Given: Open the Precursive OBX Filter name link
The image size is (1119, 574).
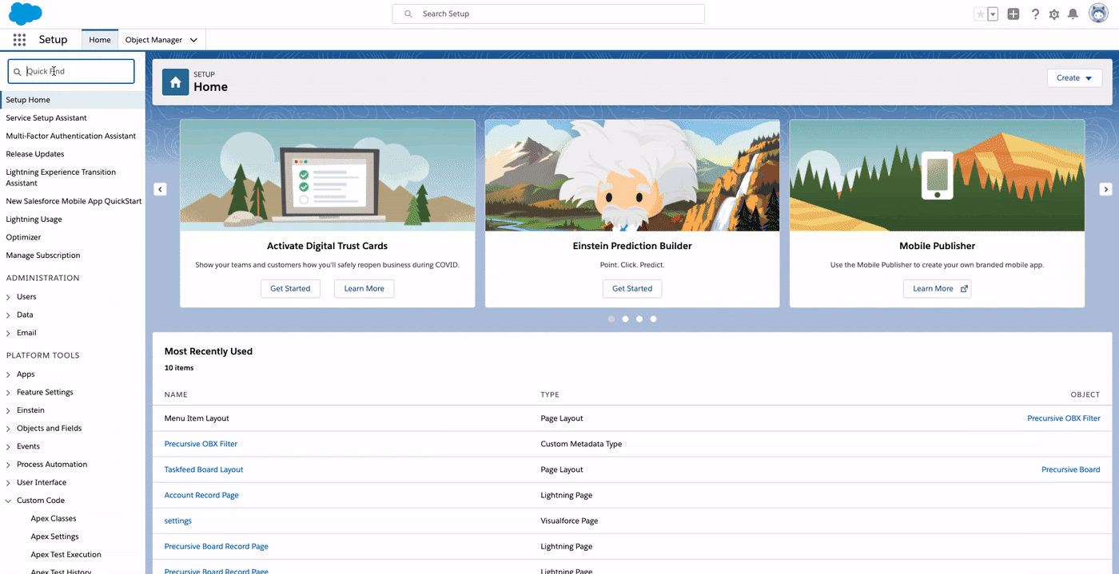Looking at the screenshot, I should pyautogui.click(x=201, y=444).
